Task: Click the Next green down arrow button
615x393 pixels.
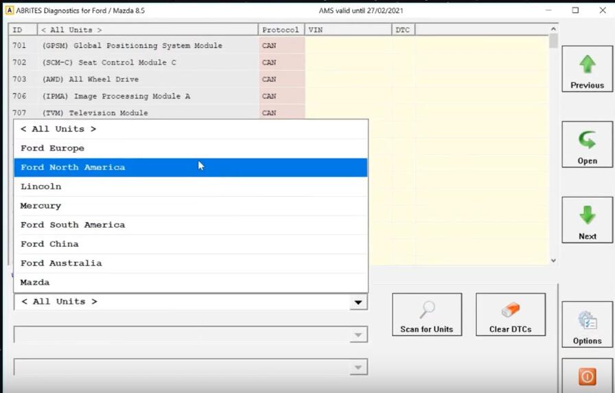Action: [587, 220]
